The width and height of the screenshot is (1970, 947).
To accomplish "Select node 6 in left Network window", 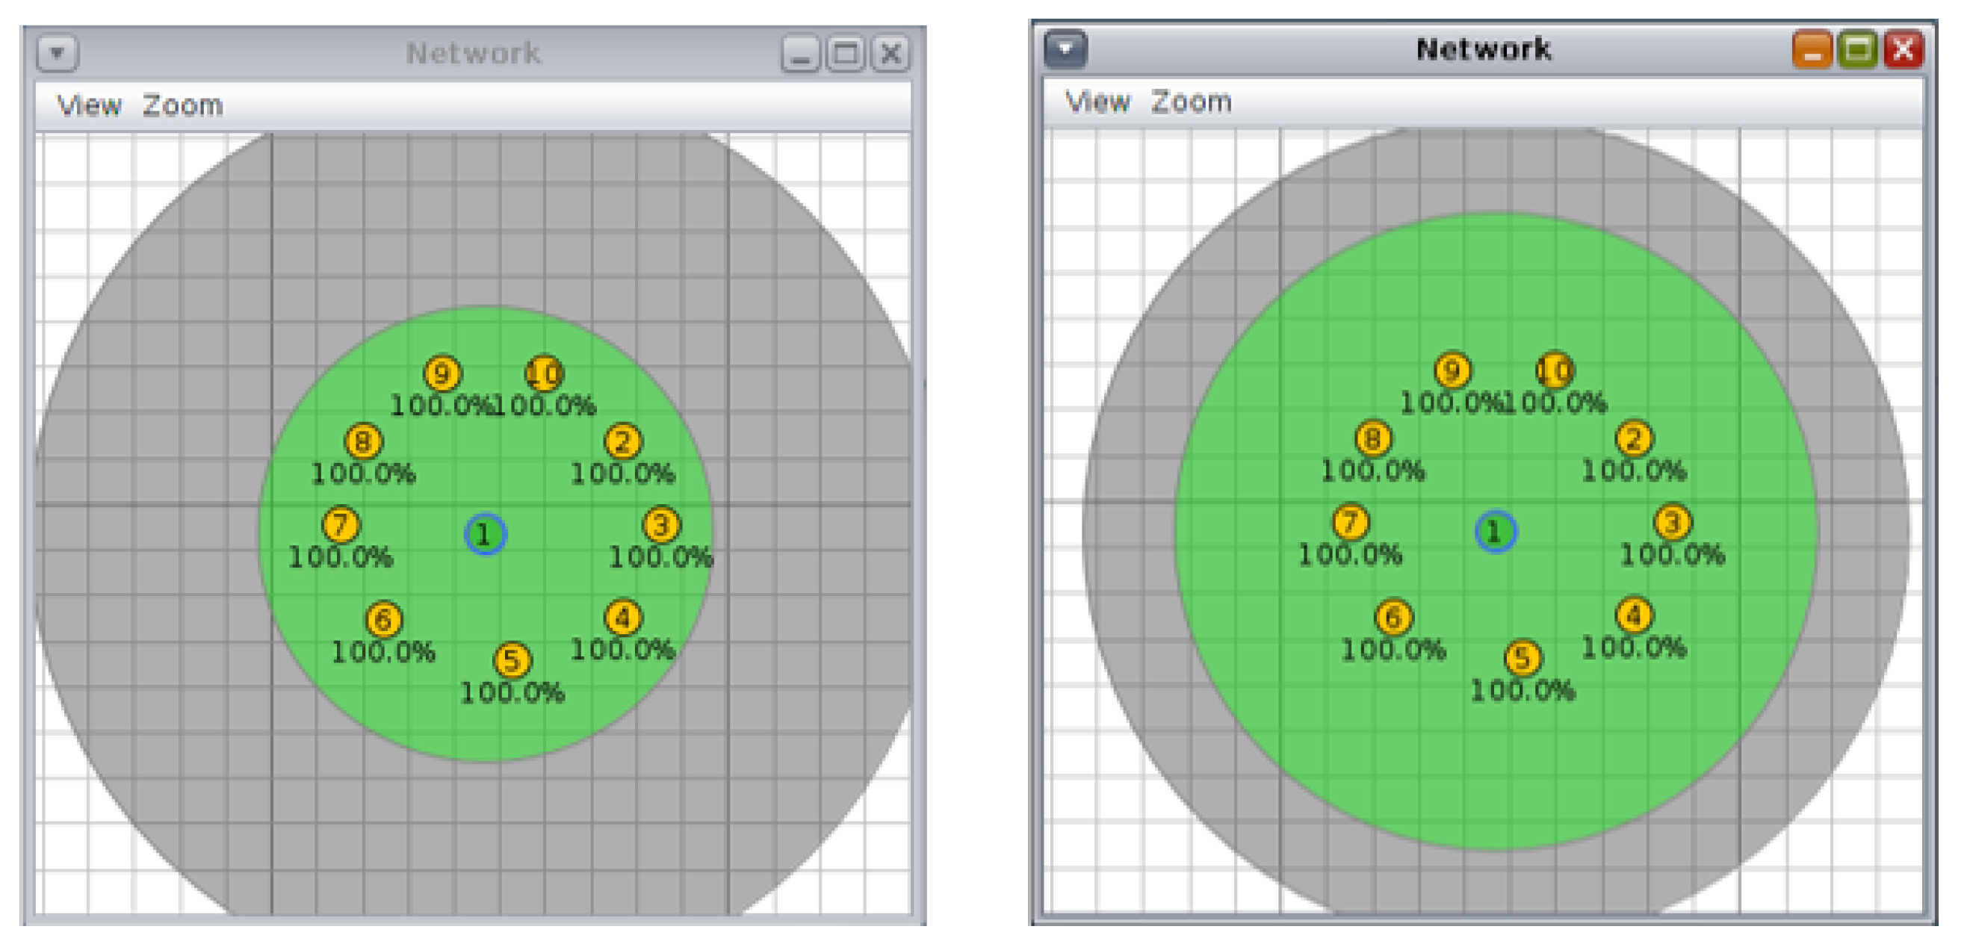I will pos(384,620).
